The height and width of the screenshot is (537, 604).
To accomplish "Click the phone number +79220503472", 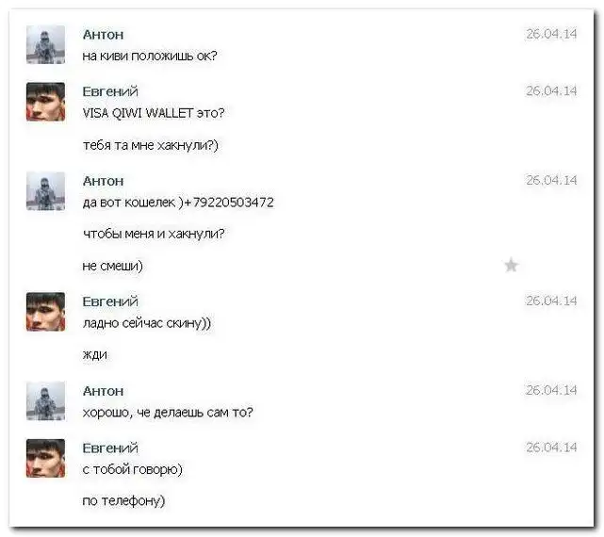I will (230, 203).
